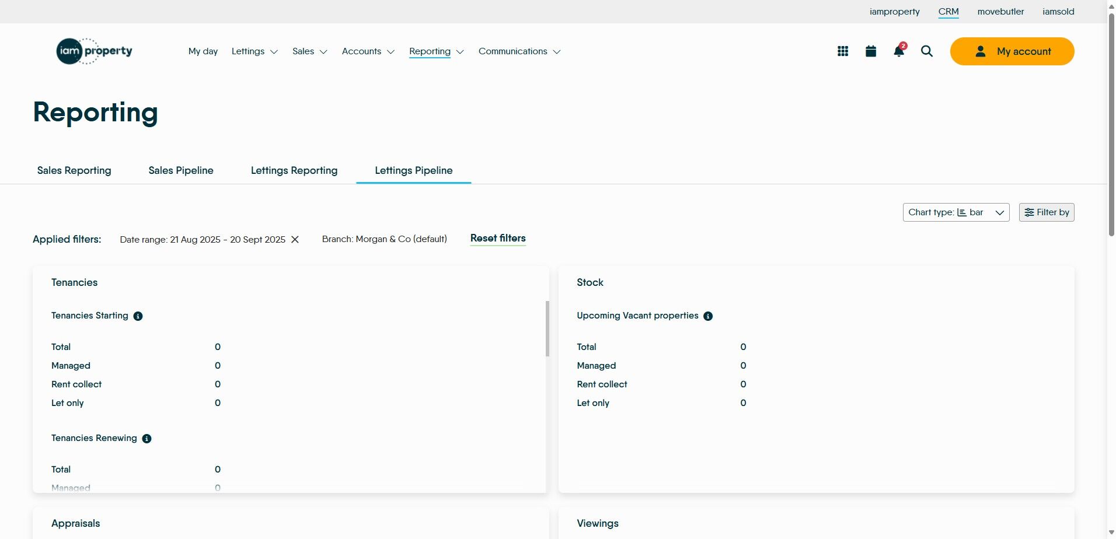Open the Chart type dropdown
This screenshot has width=1116, height=539.
click(x=956, y=212)
